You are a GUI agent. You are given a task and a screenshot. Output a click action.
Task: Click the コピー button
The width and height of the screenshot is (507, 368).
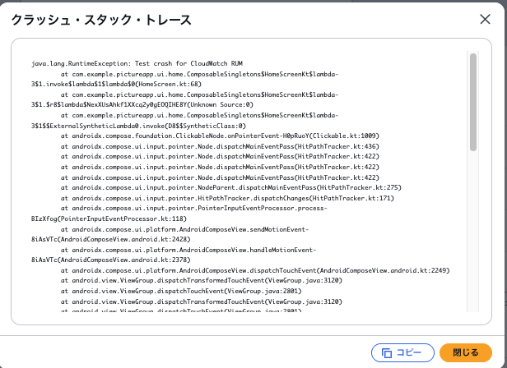[402, 352]
